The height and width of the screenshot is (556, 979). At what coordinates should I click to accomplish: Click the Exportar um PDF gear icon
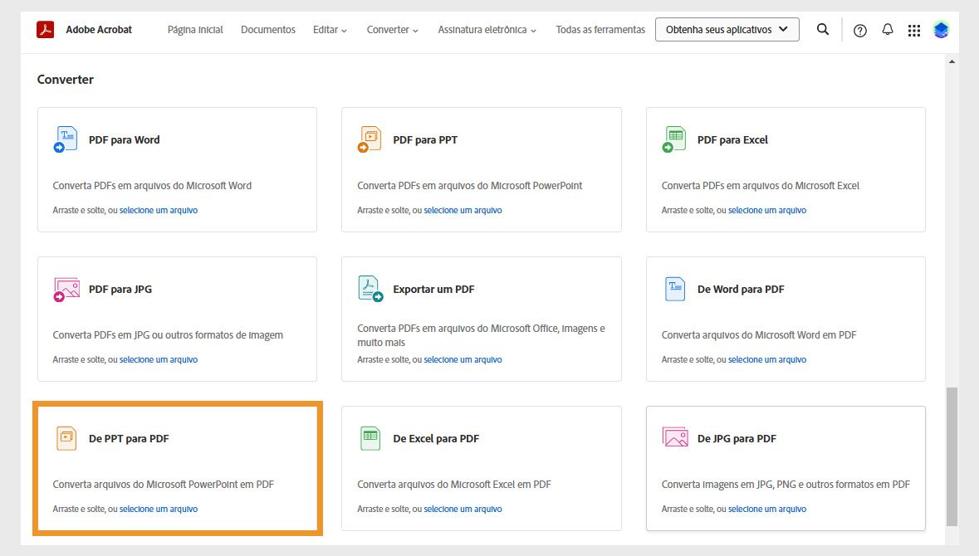pyautogui.click(x=370, y=289)
